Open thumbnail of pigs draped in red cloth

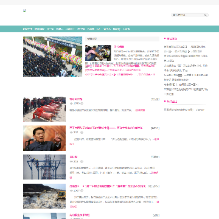44,109
